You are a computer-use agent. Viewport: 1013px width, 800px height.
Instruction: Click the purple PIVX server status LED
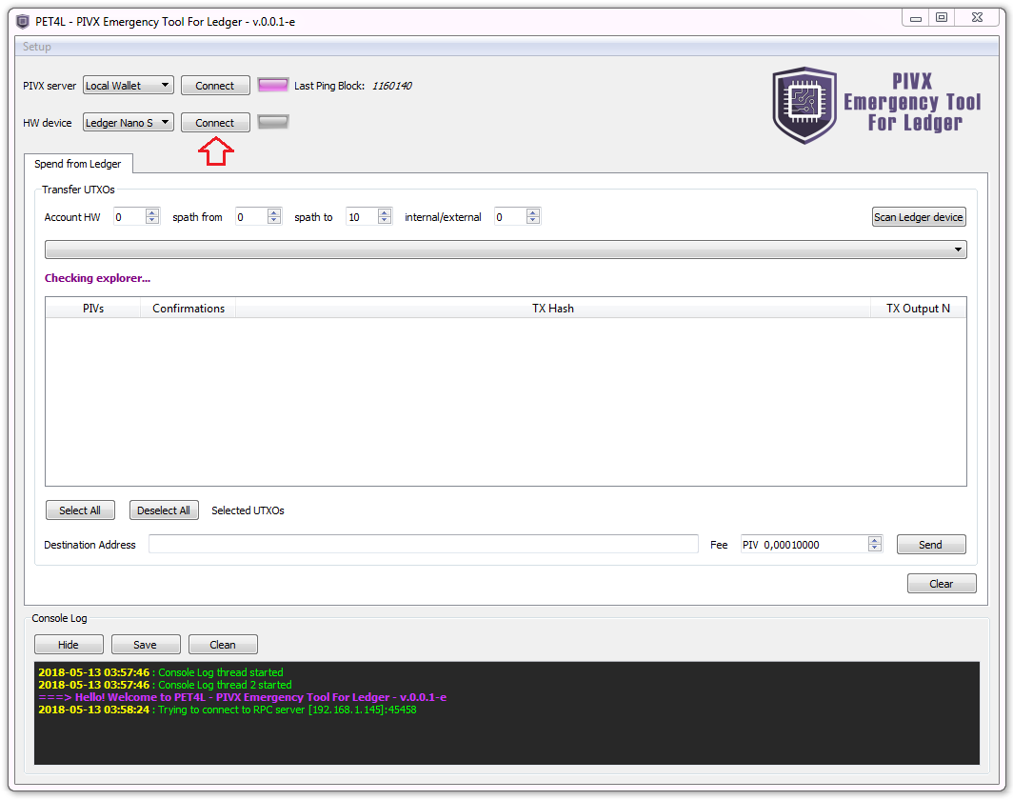[272, 86]
